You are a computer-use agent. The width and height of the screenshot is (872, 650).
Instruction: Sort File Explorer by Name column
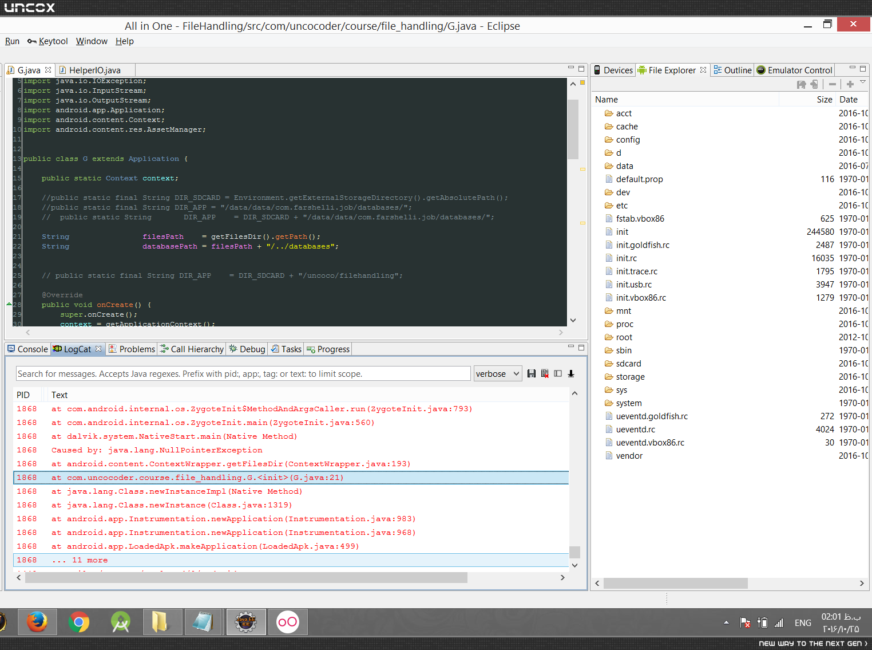coord(685,100)
